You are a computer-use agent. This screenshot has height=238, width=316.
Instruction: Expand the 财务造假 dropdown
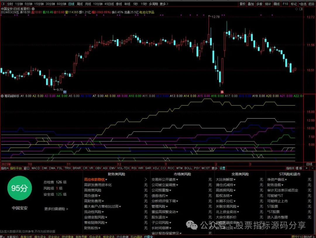coord(275,185)
